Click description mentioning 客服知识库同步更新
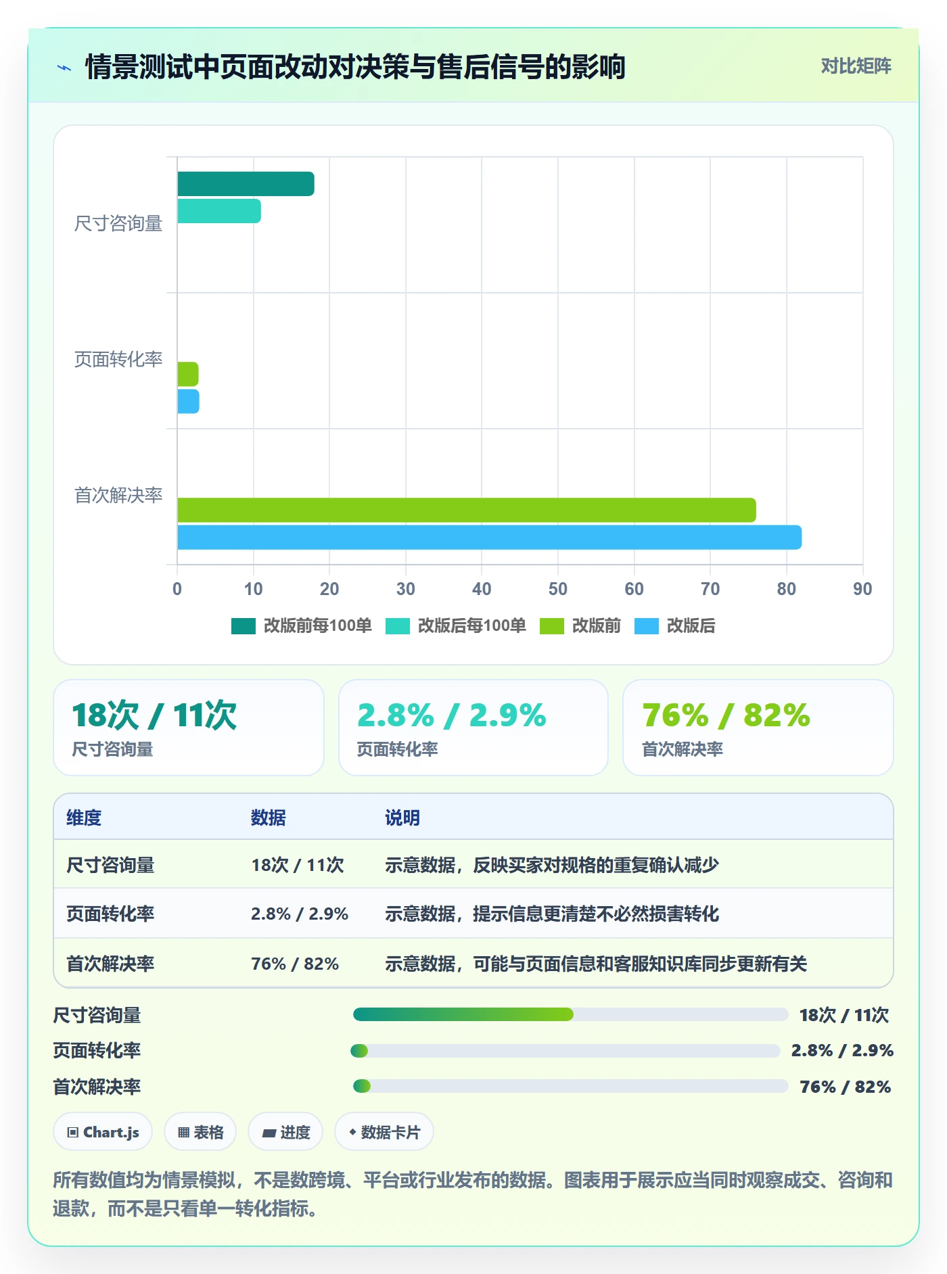 (x=596, y=964)
